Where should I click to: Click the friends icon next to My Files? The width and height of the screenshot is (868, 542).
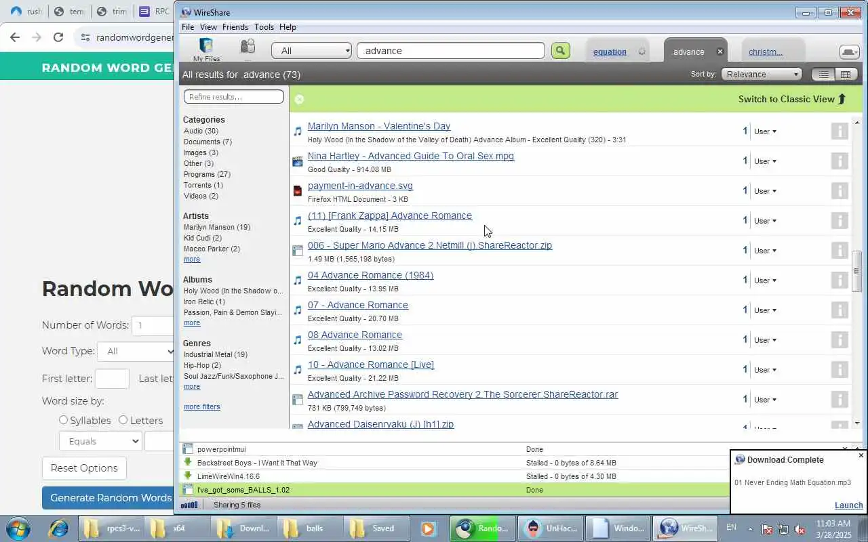pos(248,47)
